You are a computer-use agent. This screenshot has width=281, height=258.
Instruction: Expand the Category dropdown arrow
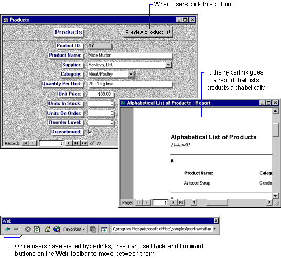point(131,74)
